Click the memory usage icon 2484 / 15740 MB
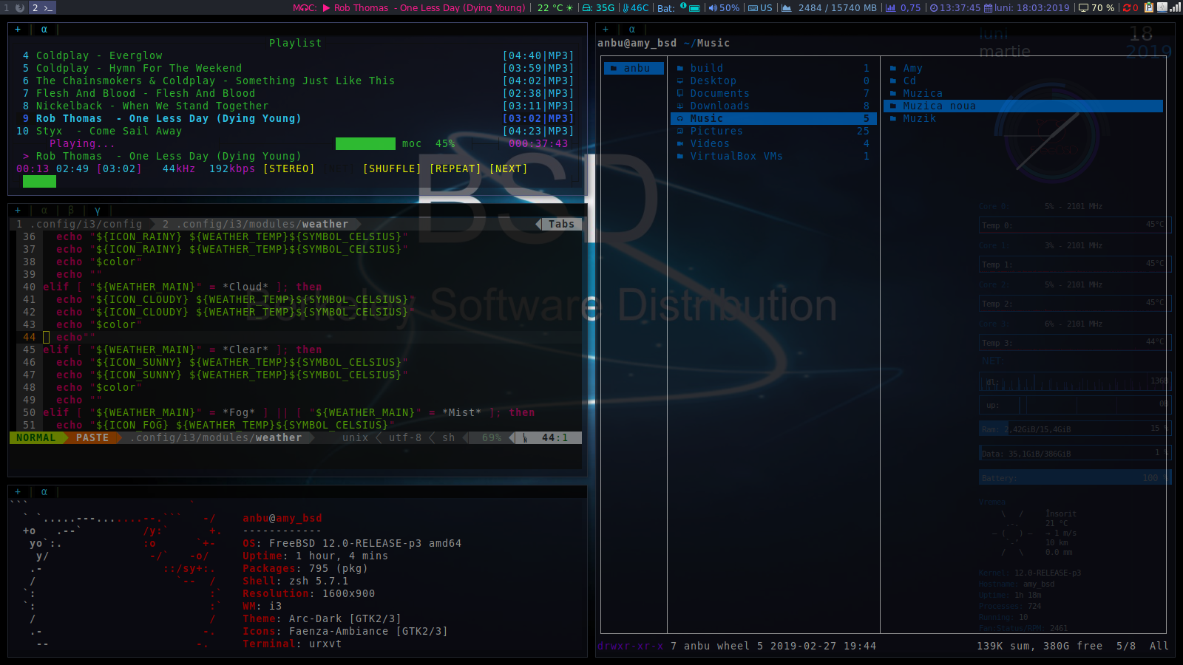 (787, 8)
